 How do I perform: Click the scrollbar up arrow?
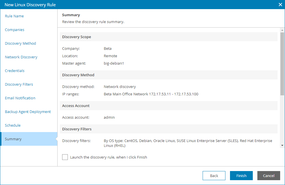[x=282, y=30]
